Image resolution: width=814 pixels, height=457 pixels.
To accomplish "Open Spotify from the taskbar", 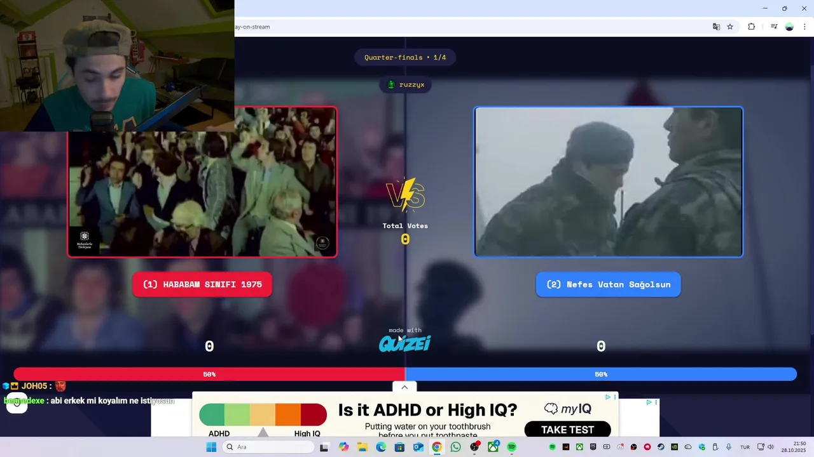I will (x=512, y=447).
